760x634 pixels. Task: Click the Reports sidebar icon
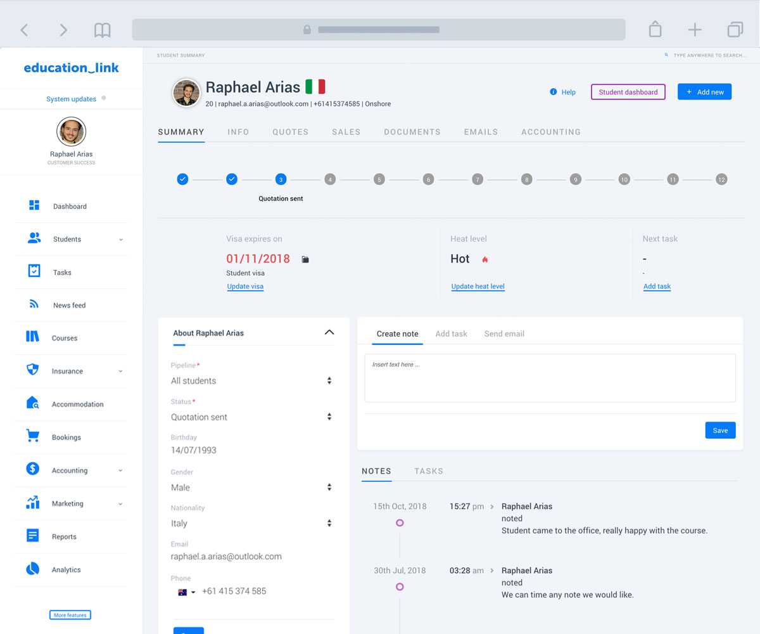(x=33, y=534)
